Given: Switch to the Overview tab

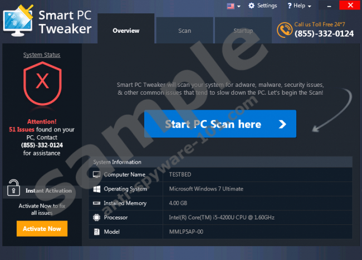Looking at the screenshot, I should coord(126,31).
